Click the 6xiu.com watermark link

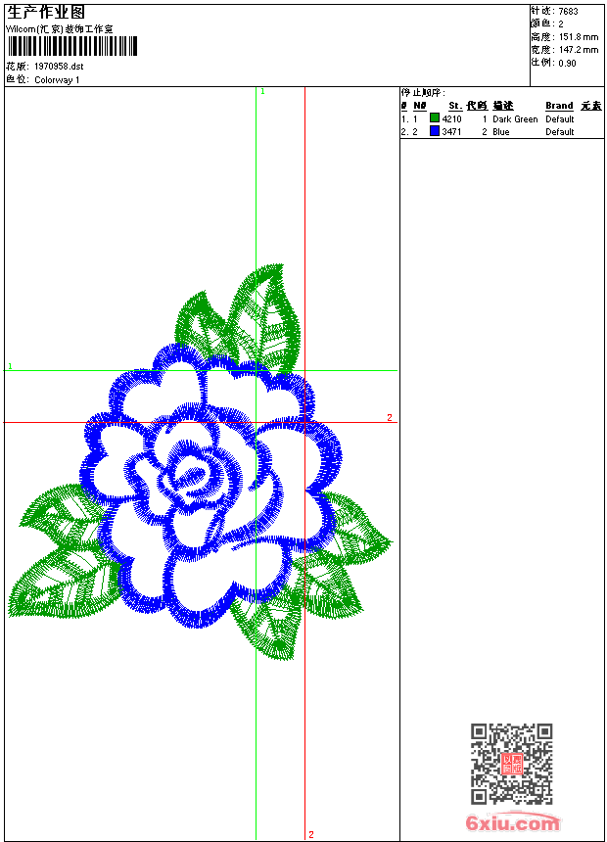[x=512, y=823]
